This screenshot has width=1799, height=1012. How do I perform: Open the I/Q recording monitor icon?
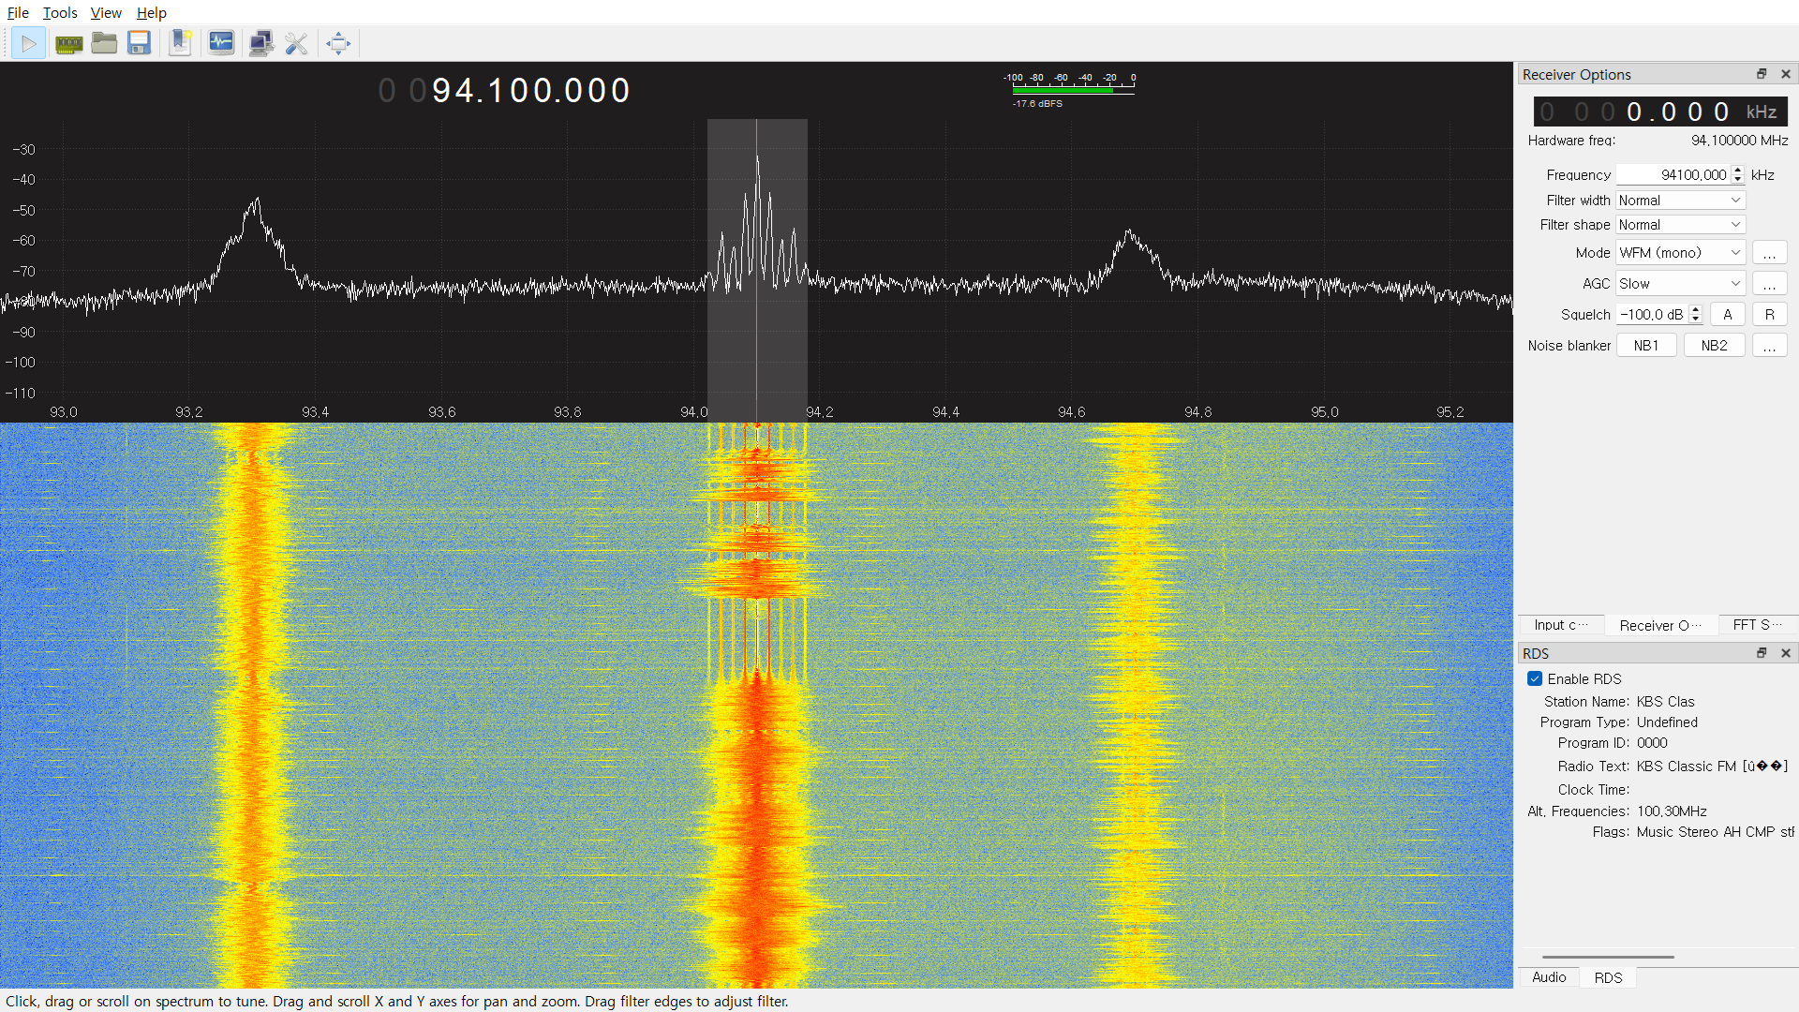point(221,43)
